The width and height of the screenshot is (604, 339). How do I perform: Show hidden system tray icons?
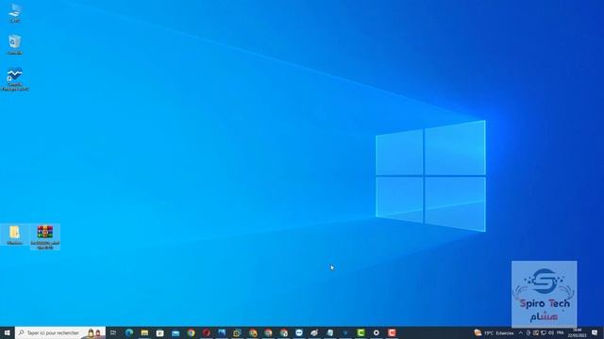coord(520,332)
